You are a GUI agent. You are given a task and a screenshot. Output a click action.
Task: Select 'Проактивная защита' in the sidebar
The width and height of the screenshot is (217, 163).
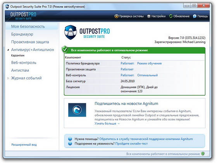click(x=30, y=42)
